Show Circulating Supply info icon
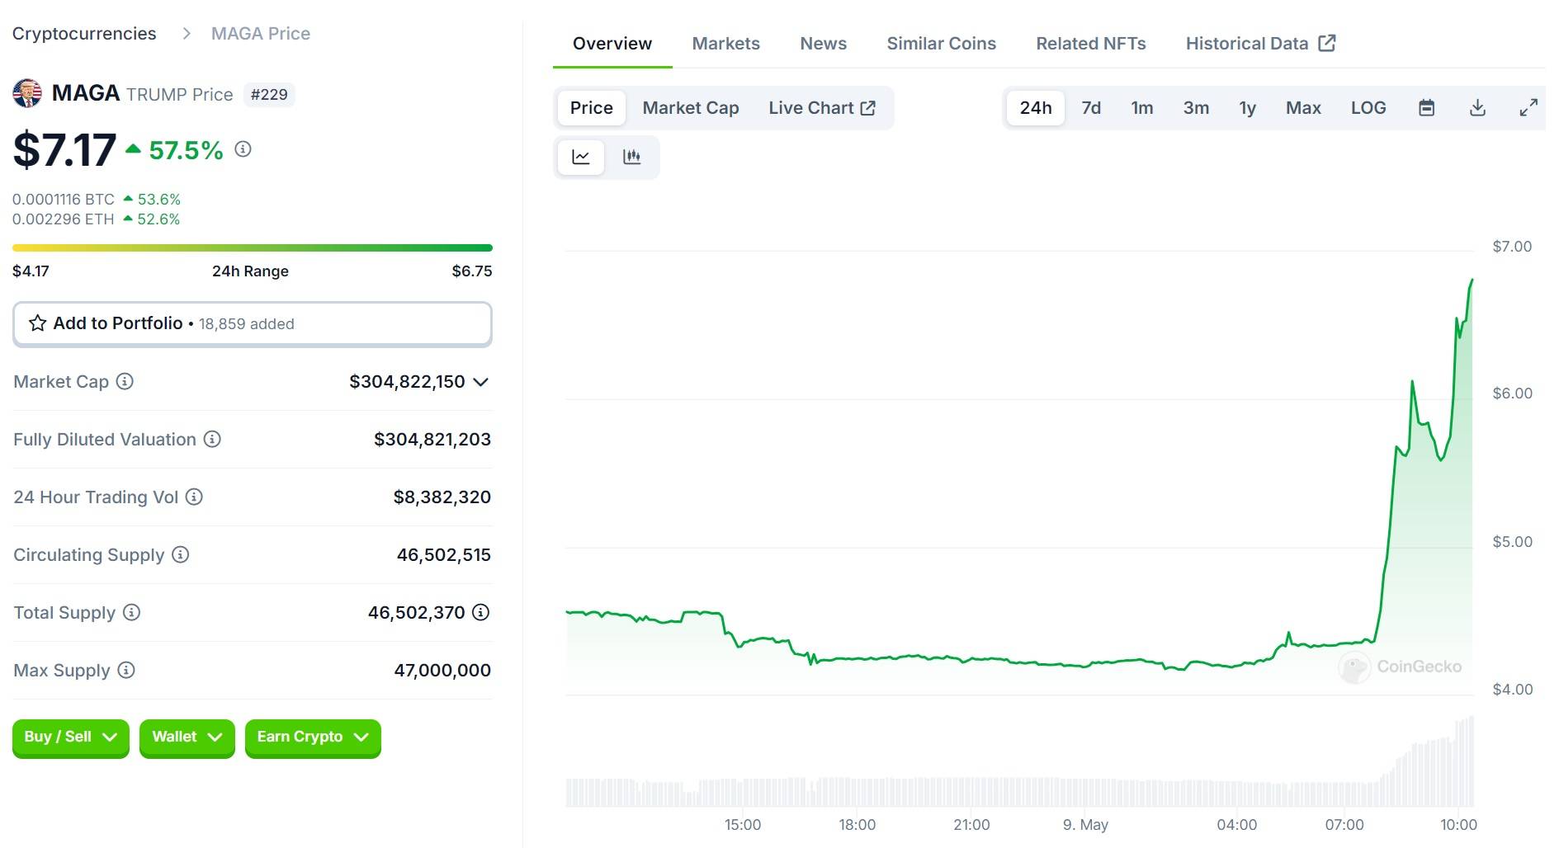The width and height of the screenshot is (1559, 848). (x=180, y=554)
